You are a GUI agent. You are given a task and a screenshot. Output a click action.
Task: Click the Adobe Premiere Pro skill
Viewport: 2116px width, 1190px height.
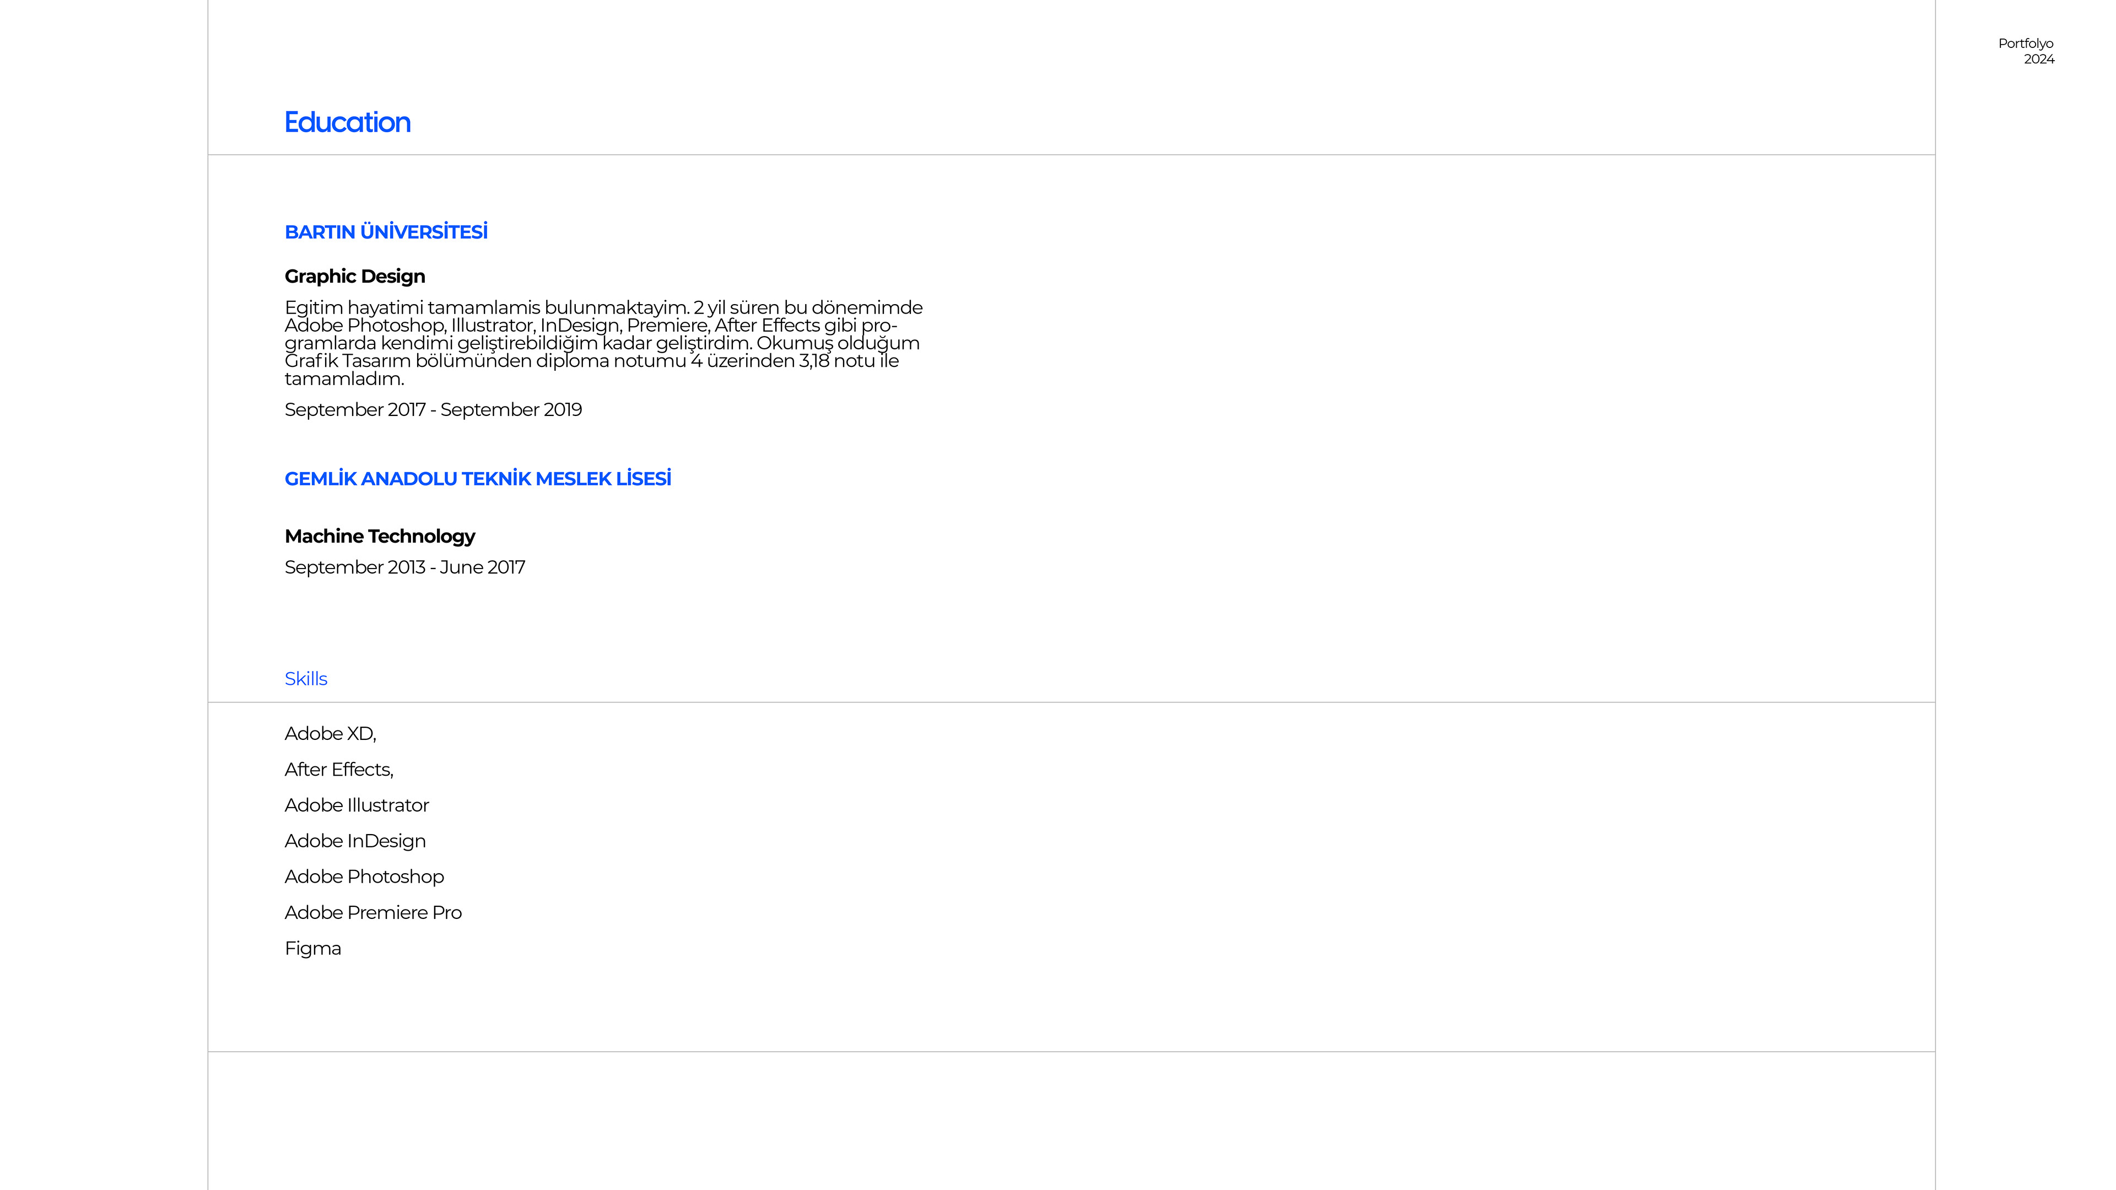click(x=373, y=913)
